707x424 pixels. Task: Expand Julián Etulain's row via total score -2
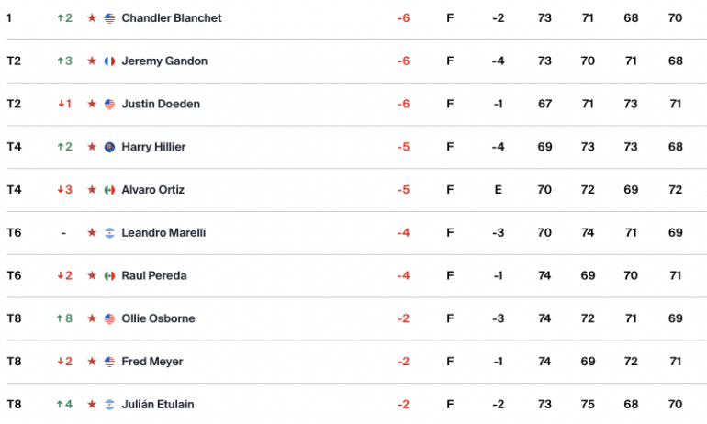pyautogui.click(x=404, y=405)
